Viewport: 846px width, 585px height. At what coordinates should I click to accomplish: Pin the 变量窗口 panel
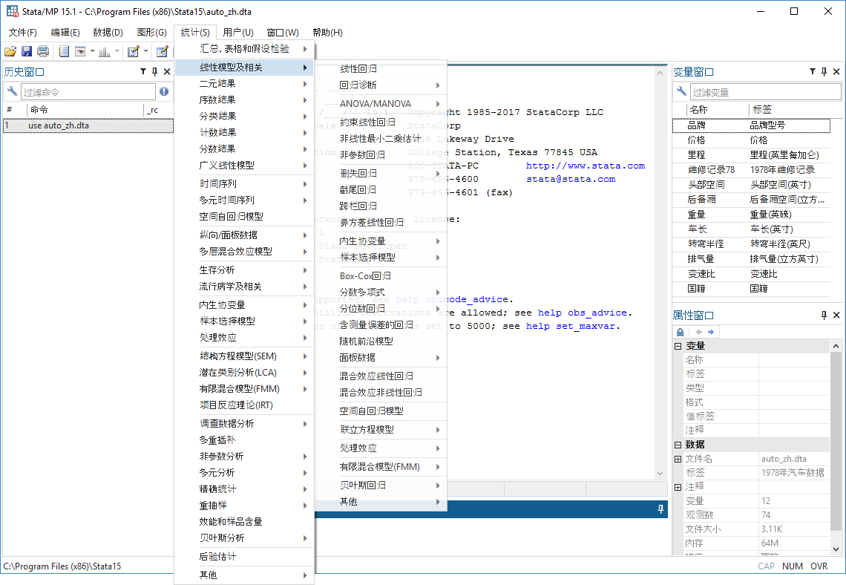[824, 71]
